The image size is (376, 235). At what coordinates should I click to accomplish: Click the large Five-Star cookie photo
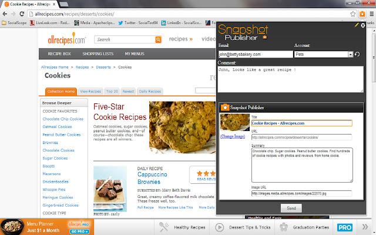(x=182, y=127)
